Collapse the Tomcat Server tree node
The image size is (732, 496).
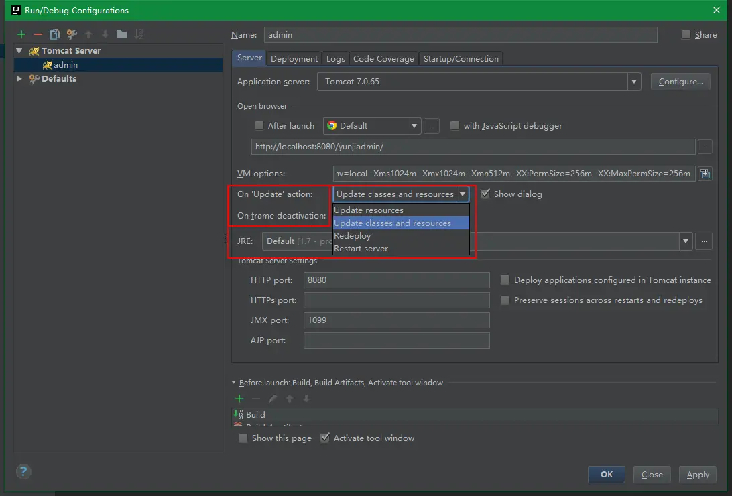19,50
